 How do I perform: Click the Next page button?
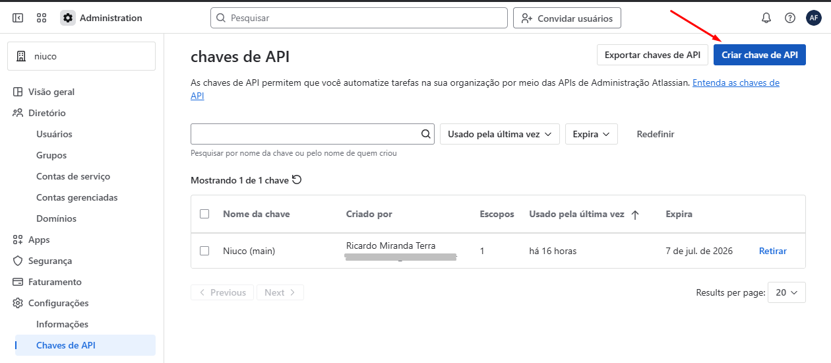tap(280, 292)
